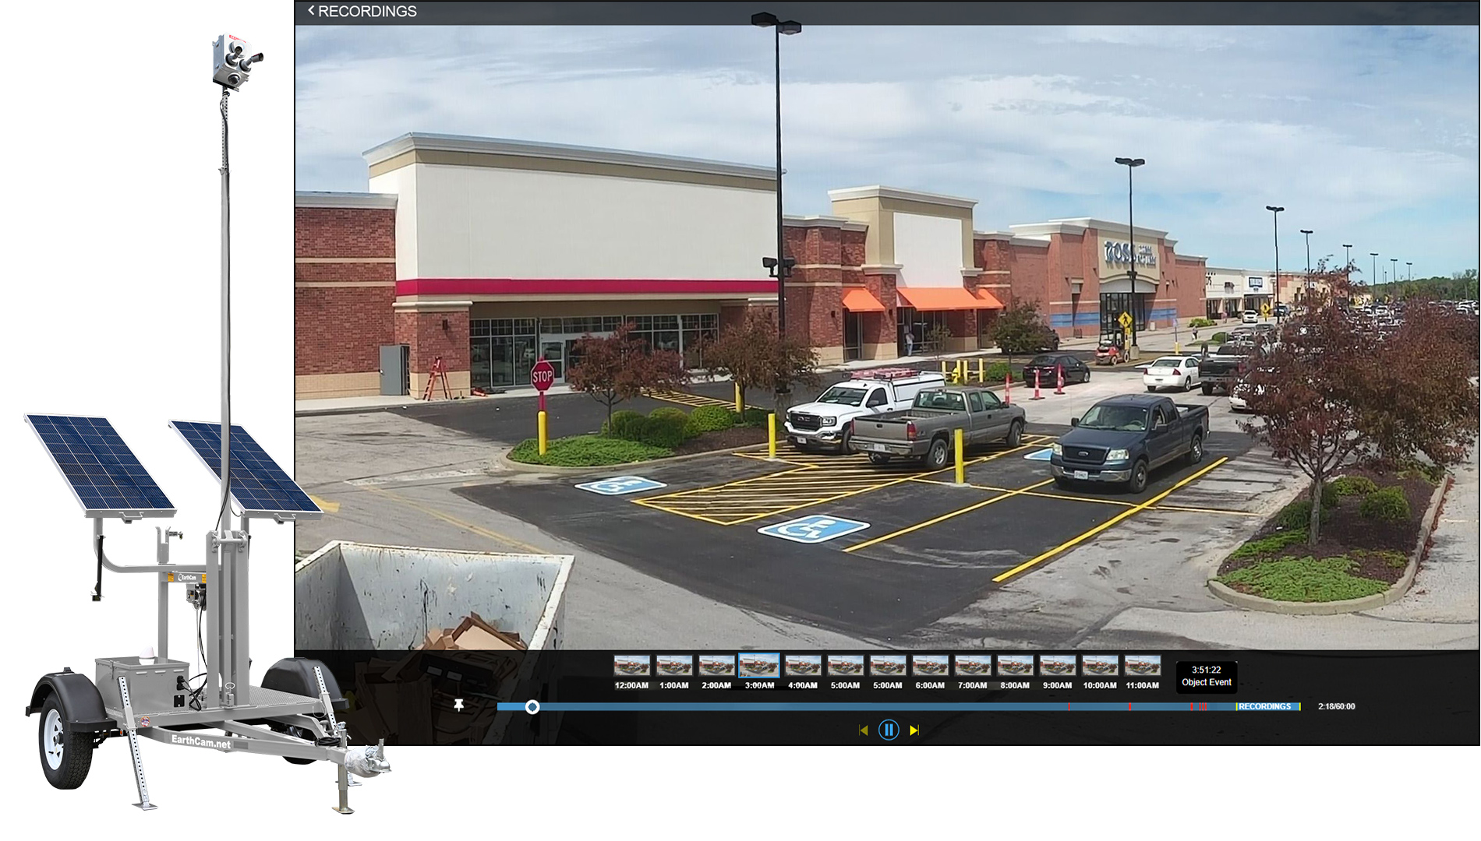Click the leftmost red event marker on timeline
This screenshot has height=841, width=1481.
tap(1069, 707)
